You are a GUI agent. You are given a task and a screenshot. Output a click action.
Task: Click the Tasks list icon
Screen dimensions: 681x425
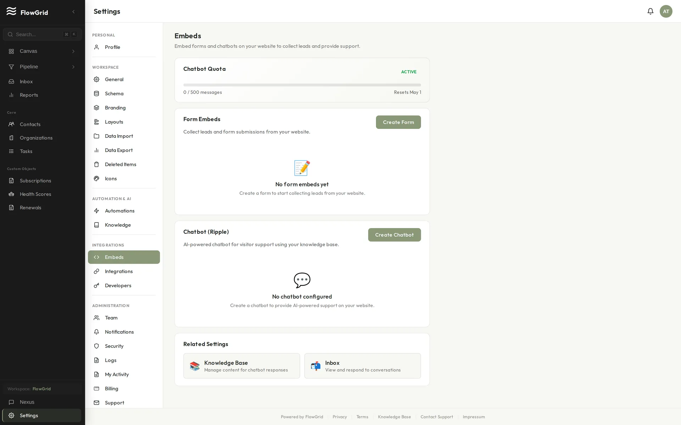coord(11,151)
